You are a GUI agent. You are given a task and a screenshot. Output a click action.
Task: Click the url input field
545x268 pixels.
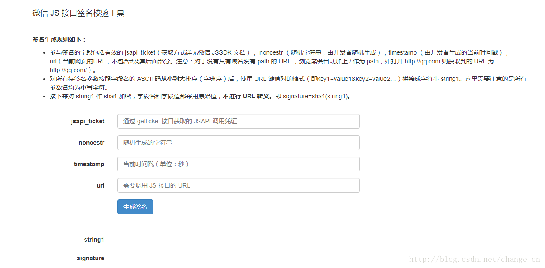coord(238,185)
